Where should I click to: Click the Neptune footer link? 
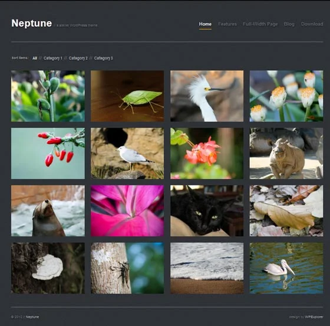(32, 317)
